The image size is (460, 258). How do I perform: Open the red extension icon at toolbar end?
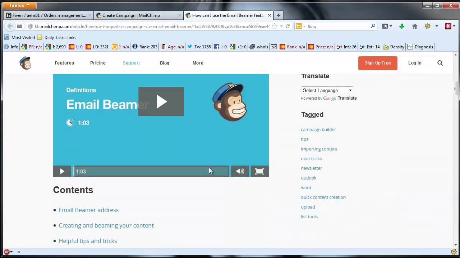point(448,26)
